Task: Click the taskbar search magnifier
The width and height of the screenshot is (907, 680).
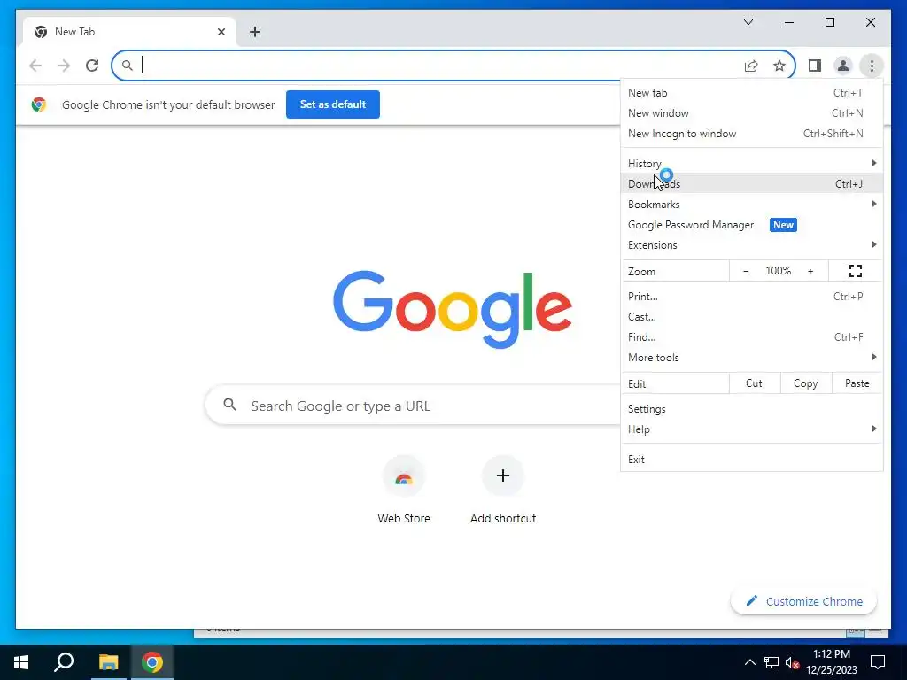Action: pos(64,662)
